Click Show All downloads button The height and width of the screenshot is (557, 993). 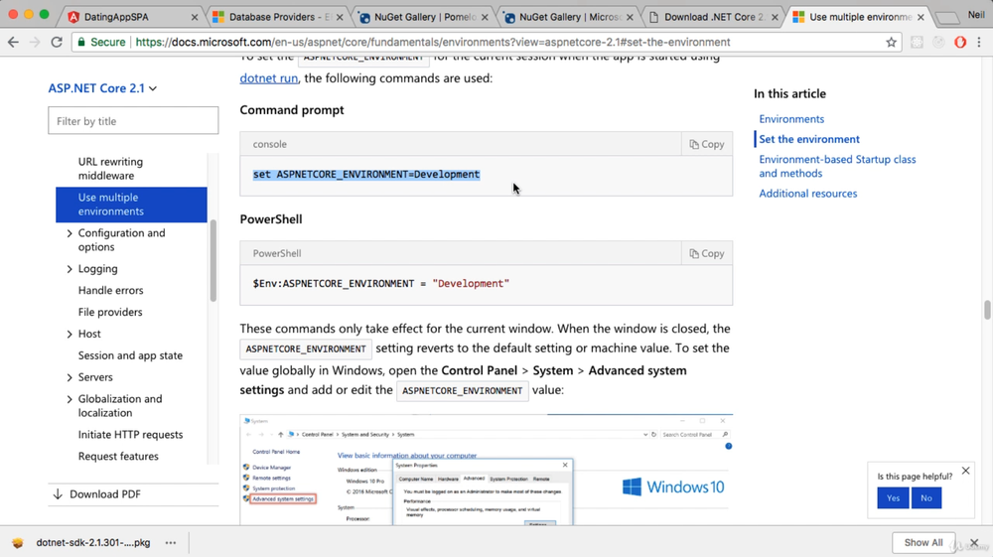coord(923,542)
